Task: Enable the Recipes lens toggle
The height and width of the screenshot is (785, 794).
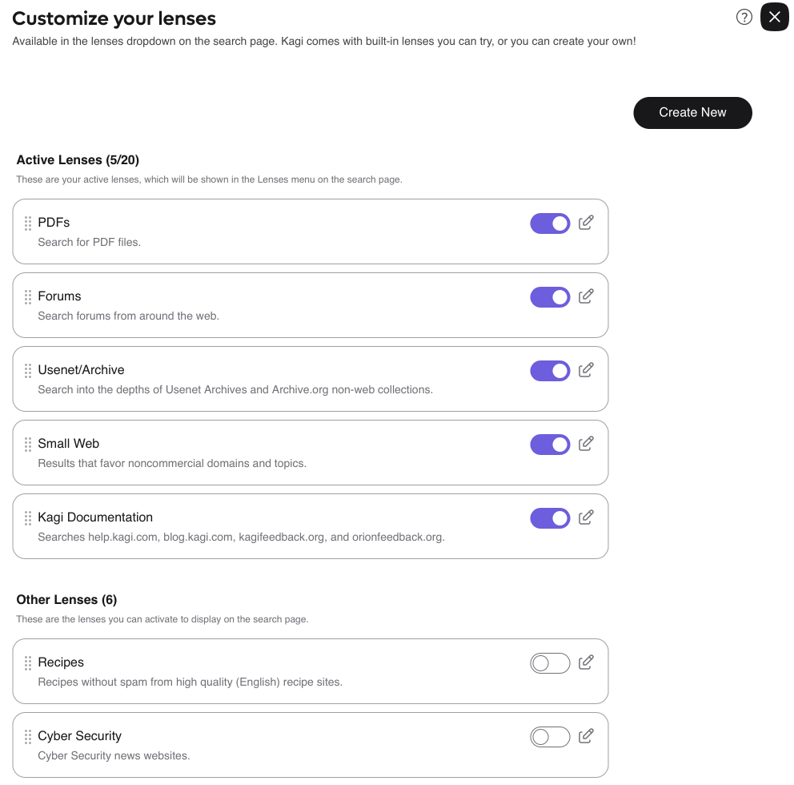Action: pyautogui.click(x=550, y=663)
